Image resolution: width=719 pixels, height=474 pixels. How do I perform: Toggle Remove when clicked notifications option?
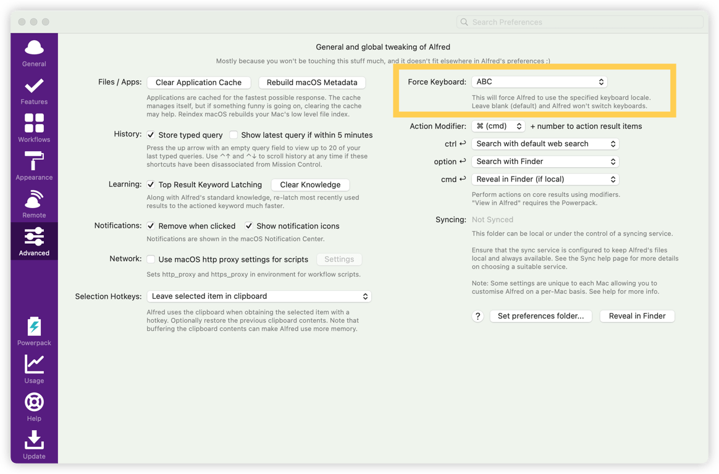[x=150, y=226]
